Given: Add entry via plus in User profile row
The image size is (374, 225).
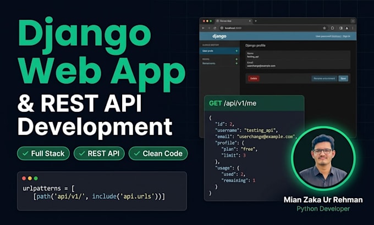Looking at the screenshot, I should click(237, 51).
